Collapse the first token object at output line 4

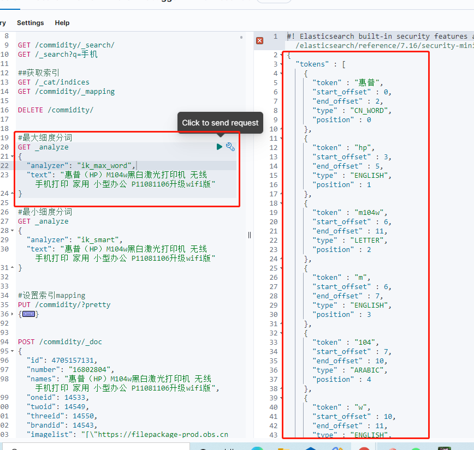click(x=281, y=74)
